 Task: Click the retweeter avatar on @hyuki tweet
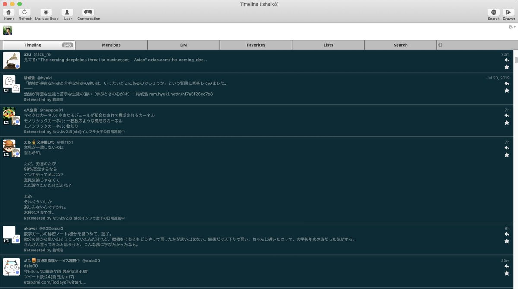pyautogui.click(x=16, y=89)
